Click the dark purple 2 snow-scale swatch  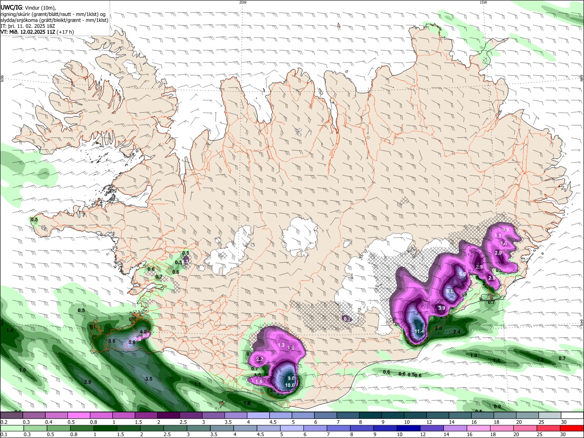(168, 416)
